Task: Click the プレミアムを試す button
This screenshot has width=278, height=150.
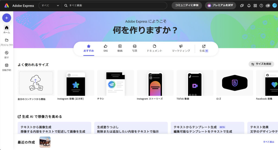Action: [220, 5]
